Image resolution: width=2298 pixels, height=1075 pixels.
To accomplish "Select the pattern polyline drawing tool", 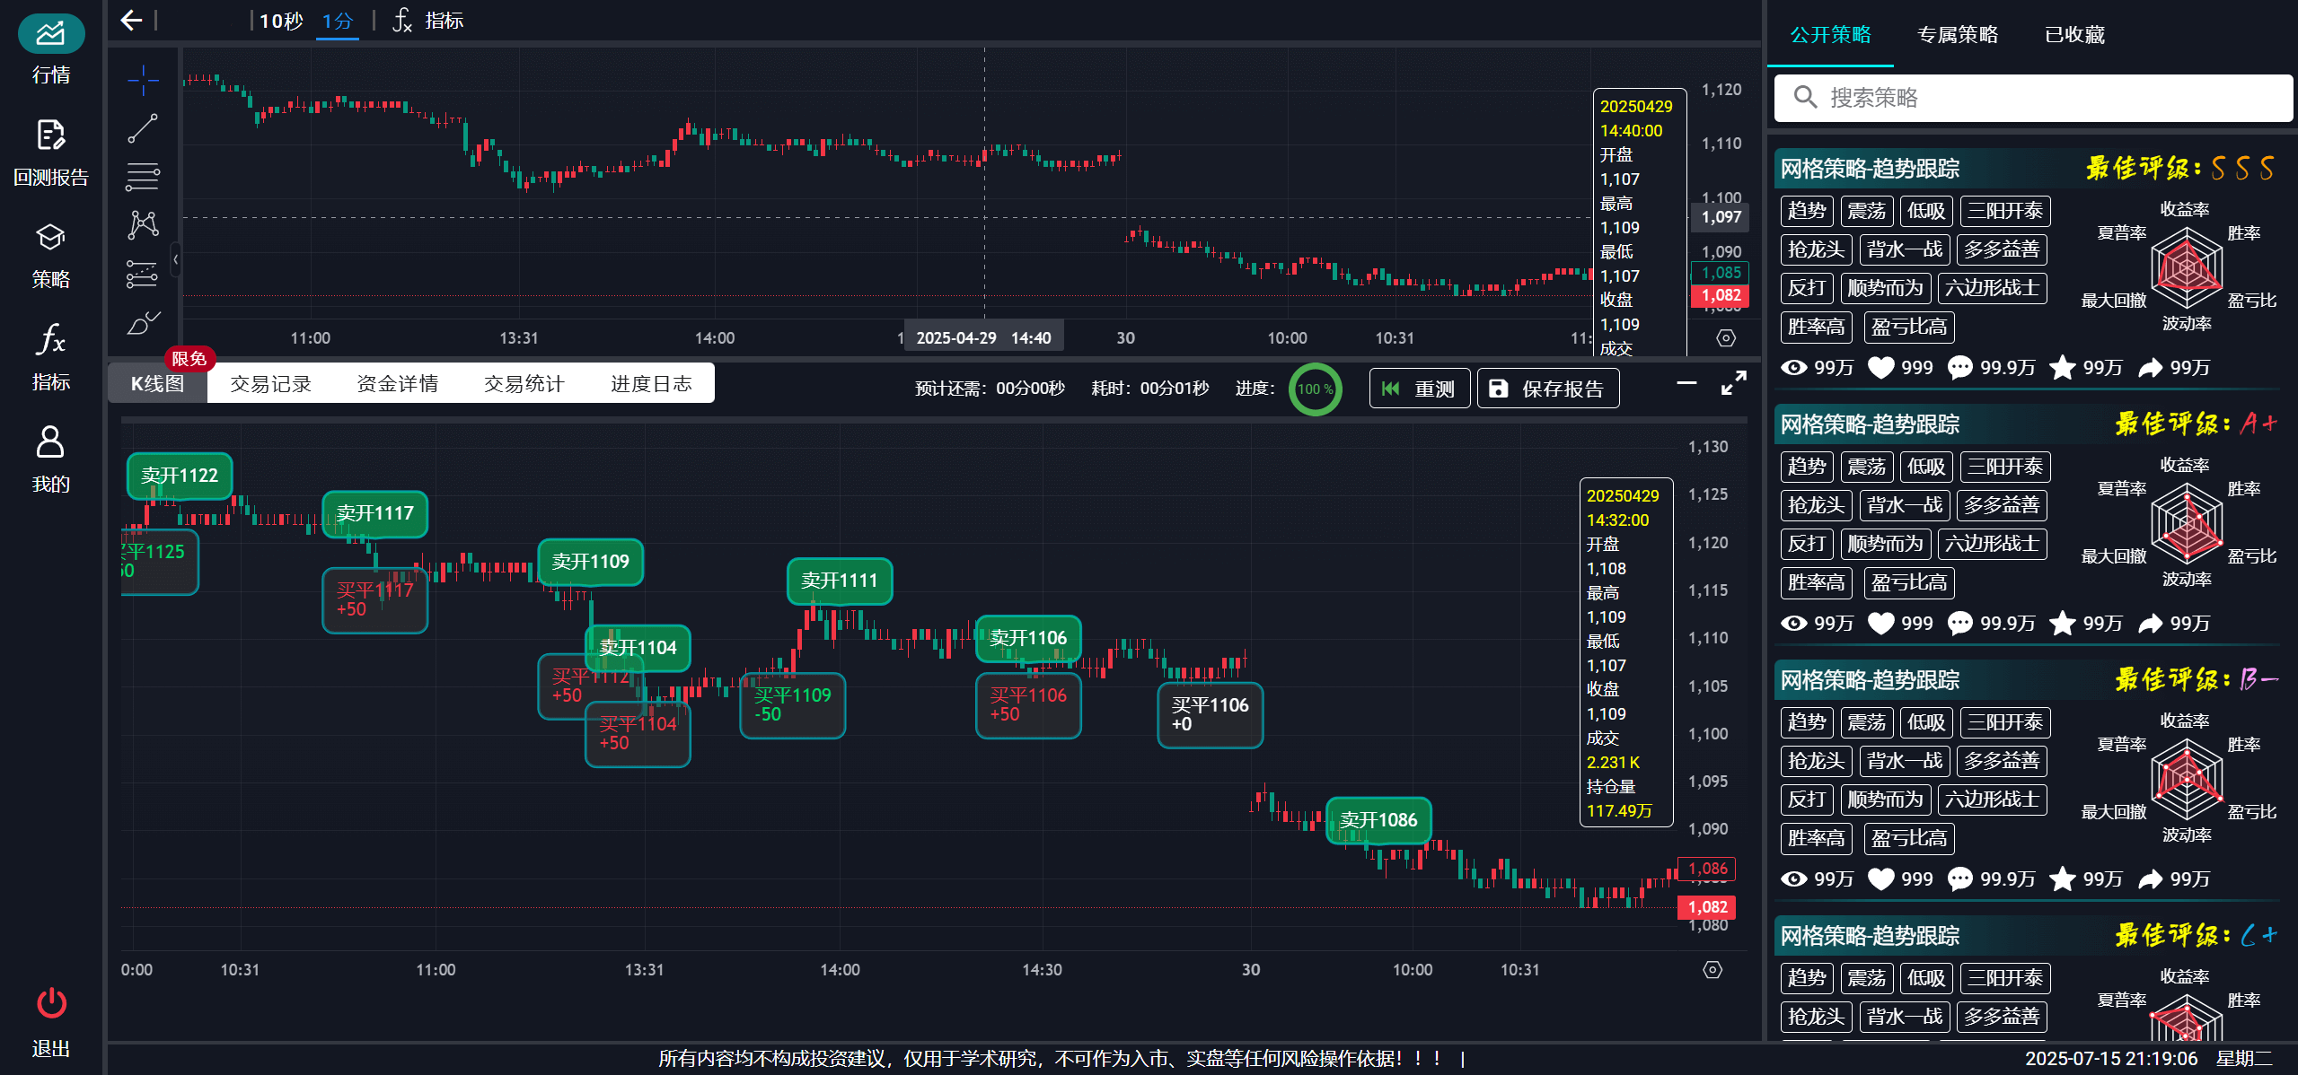I will click(x=143, y=224).
